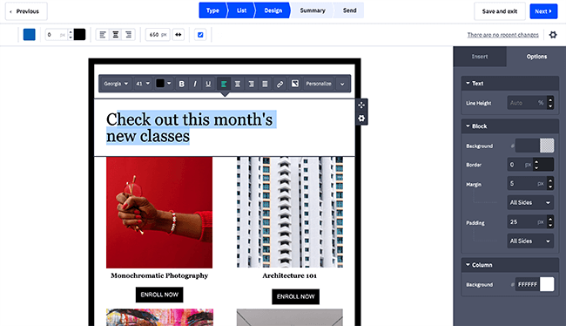Open editor settings gear in top bar
The height and width of the screenshot is (326, 566).
pos(553,35)
